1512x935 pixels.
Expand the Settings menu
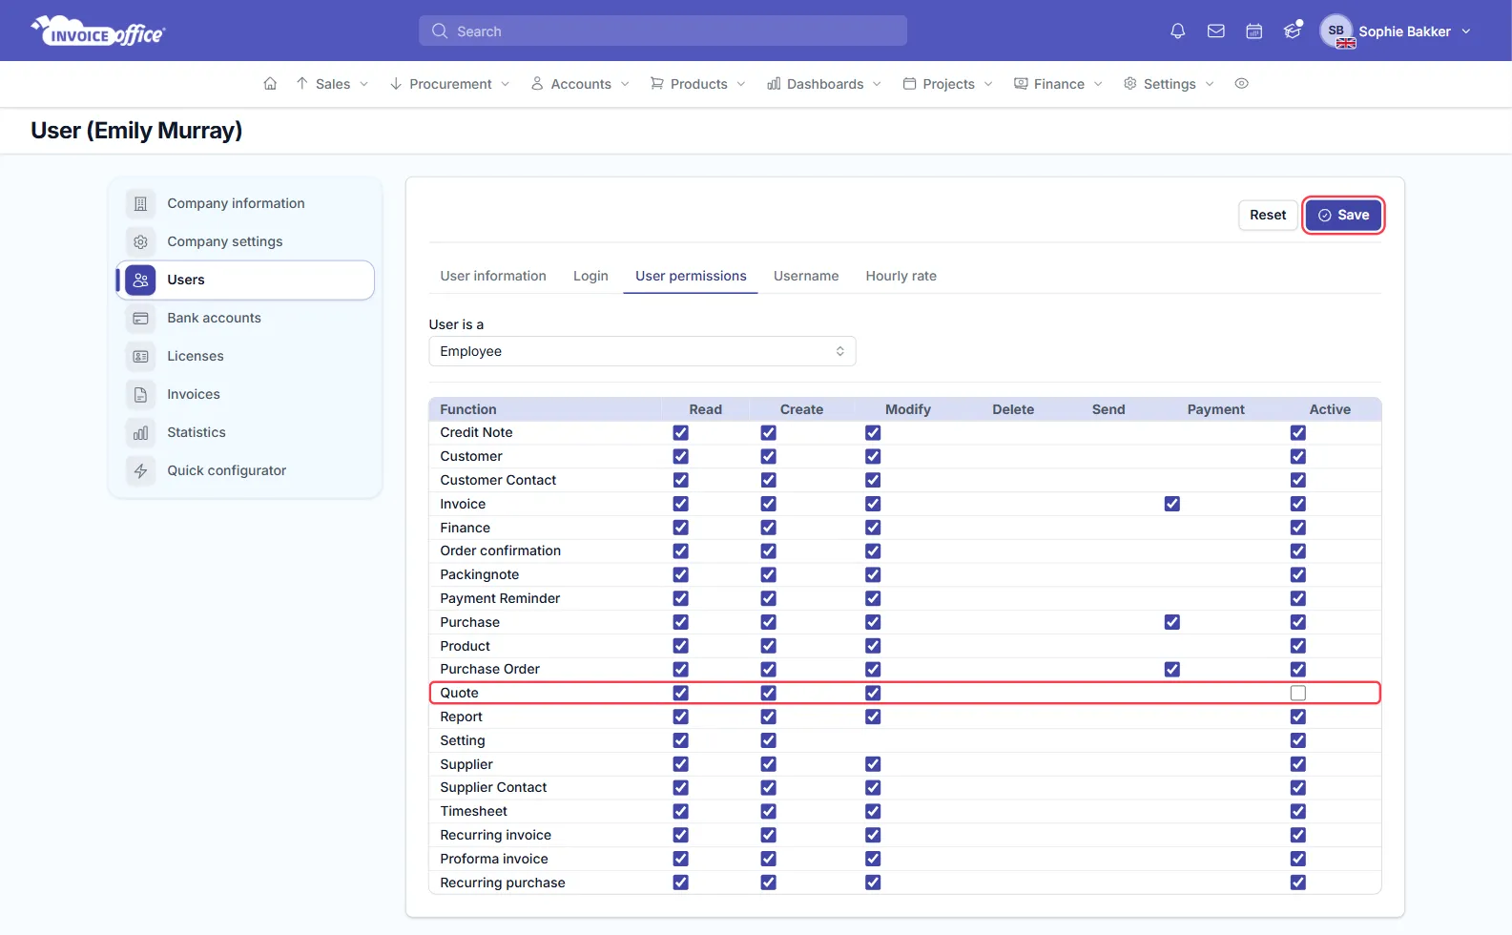coord(1169,84)
